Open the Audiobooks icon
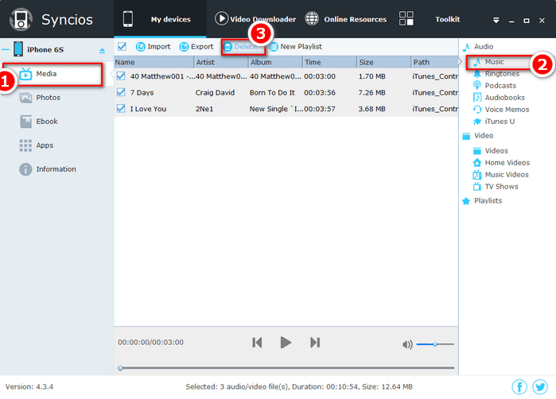556x399 pixels. point(477,98)
